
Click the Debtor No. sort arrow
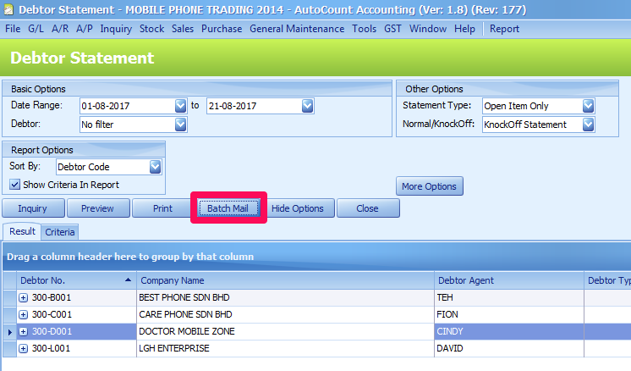128,280
